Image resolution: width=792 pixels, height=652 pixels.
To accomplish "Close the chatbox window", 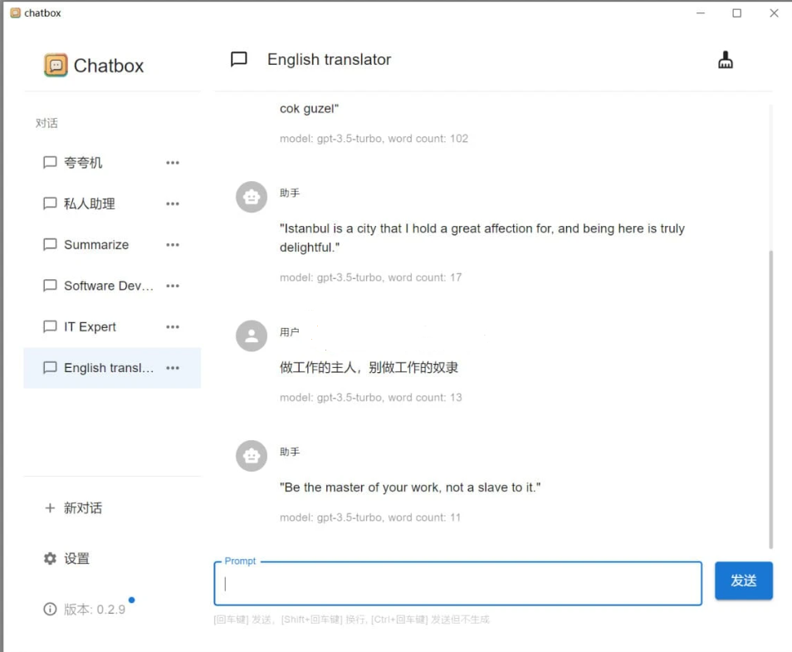I will (x=774, y=13).
